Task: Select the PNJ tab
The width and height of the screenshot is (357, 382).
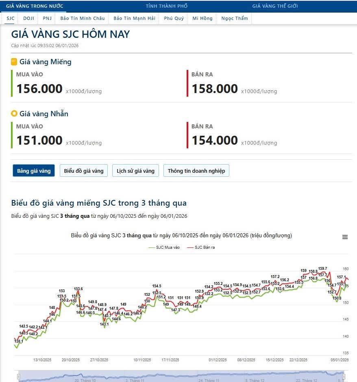Action: pyautogui.click(x=47, y=18)
